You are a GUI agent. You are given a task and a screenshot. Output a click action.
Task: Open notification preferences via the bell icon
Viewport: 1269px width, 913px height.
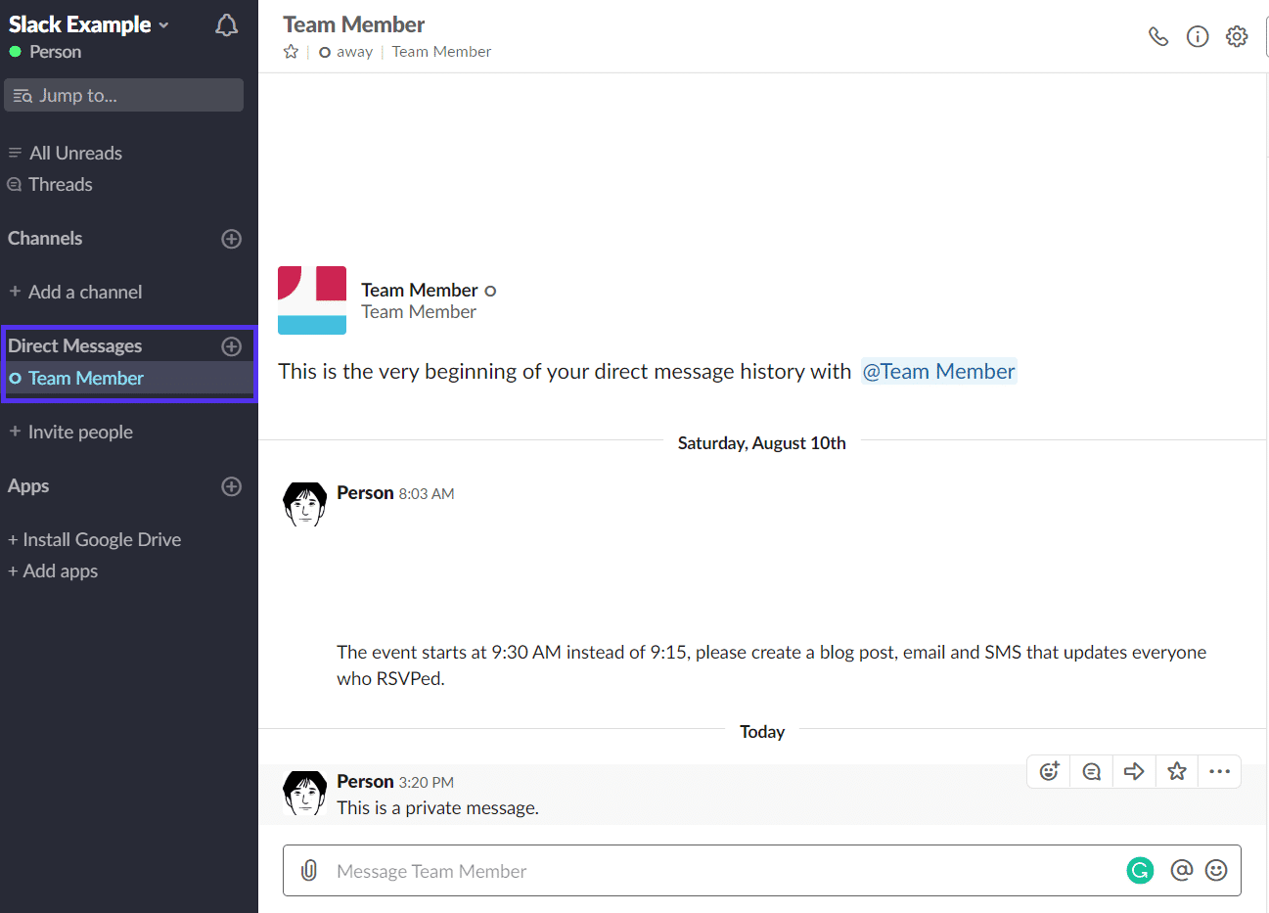pyautogui.click(x=226, y=25)
